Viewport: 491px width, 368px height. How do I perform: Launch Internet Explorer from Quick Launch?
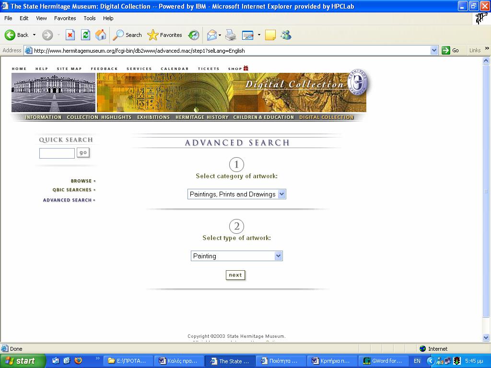coord(67,360)
